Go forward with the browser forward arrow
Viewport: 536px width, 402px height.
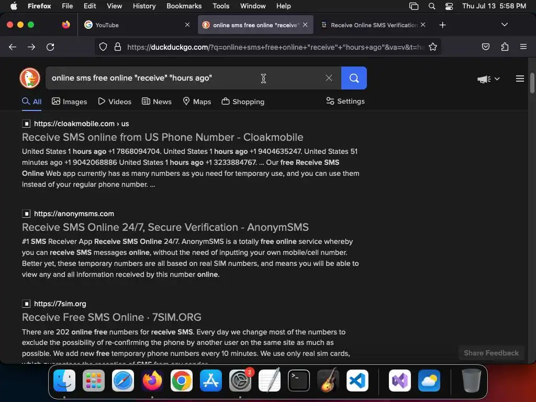click(31, 47)
